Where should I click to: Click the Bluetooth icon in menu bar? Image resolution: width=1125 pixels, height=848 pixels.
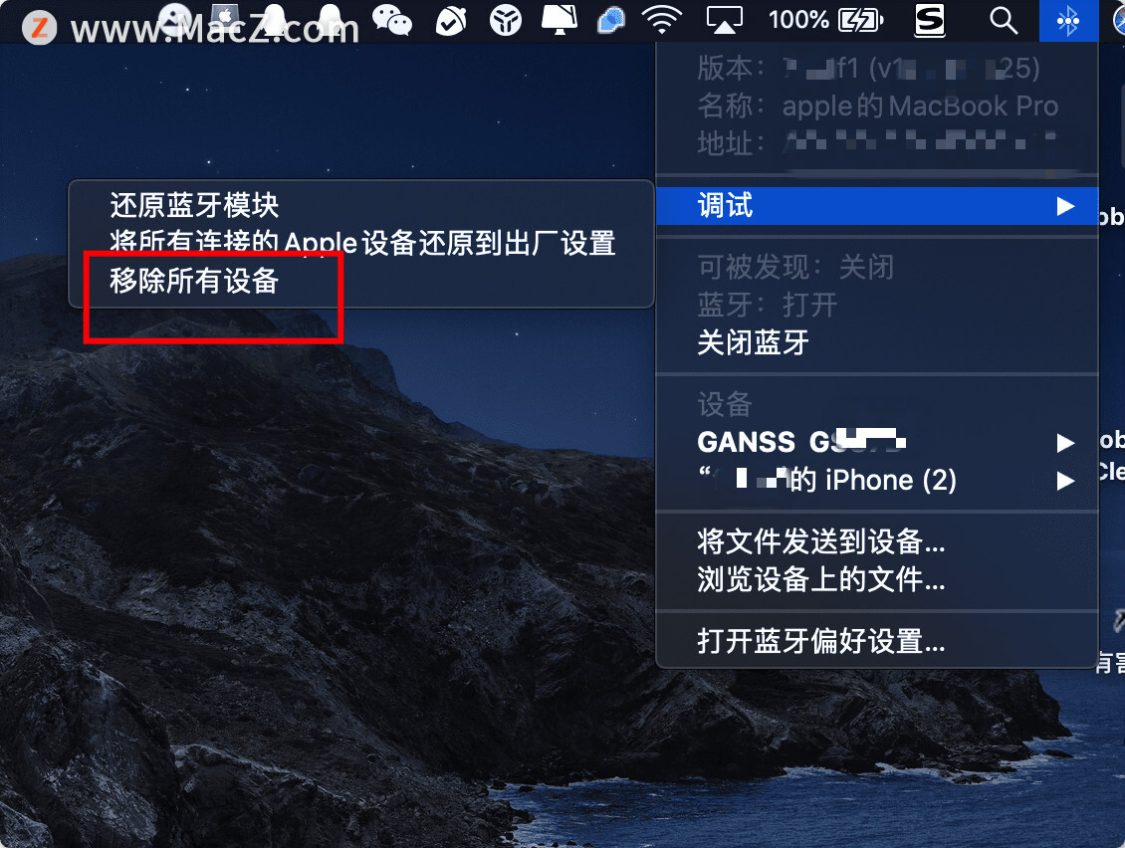tap(1067, 20)
